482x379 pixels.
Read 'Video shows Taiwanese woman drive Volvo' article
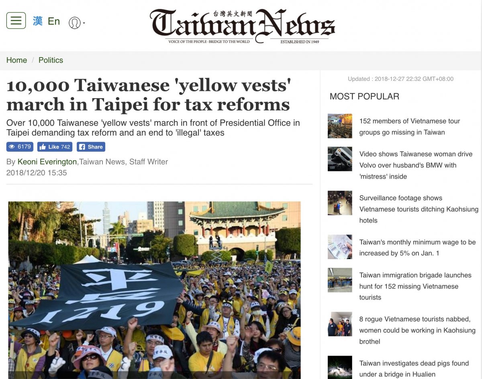416,165
